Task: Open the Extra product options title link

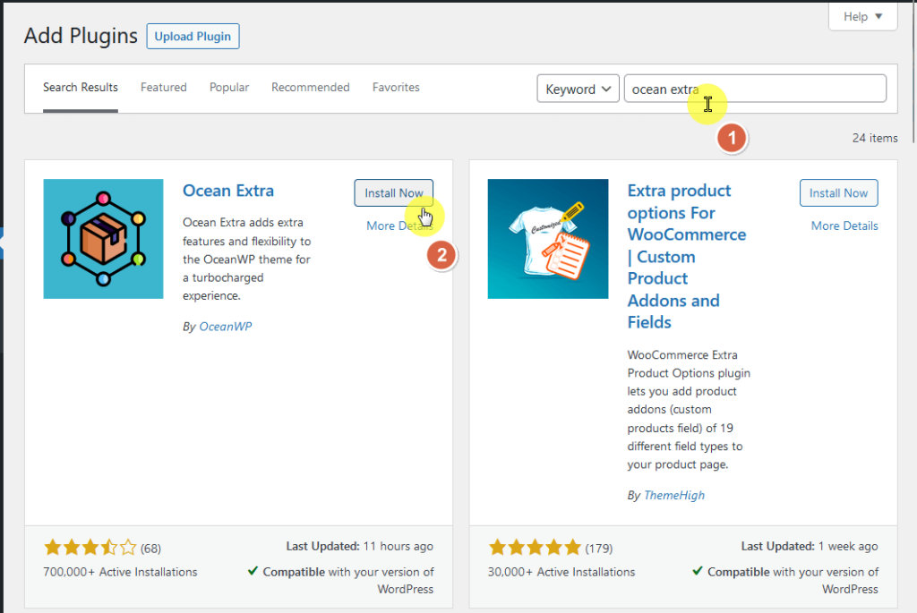Action: pos(687,257)
